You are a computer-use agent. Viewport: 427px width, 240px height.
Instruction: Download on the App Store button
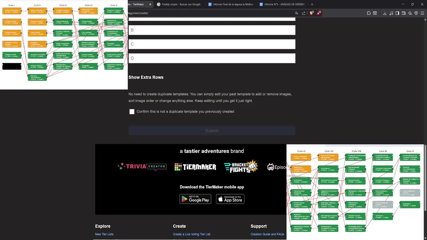(230, 199)
